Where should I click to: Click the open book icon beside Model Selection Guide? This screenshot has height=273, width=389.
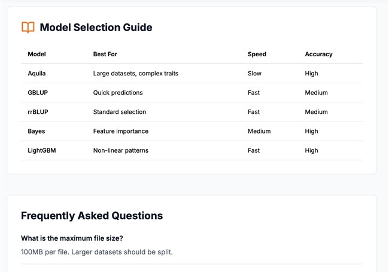point(28,28)
